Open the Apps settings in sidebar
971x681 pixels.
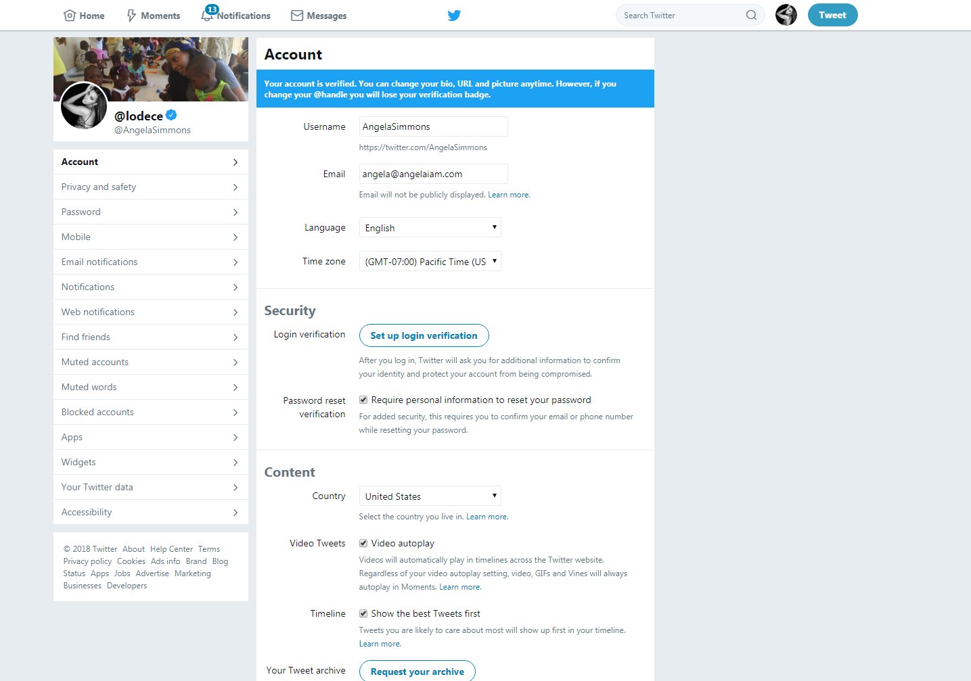coord(151,437)
